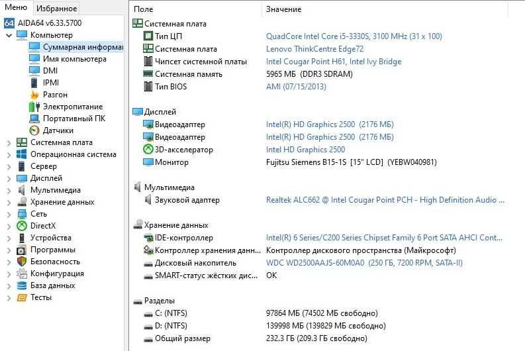Click the Сервер tower icon

tap(22, 166)
